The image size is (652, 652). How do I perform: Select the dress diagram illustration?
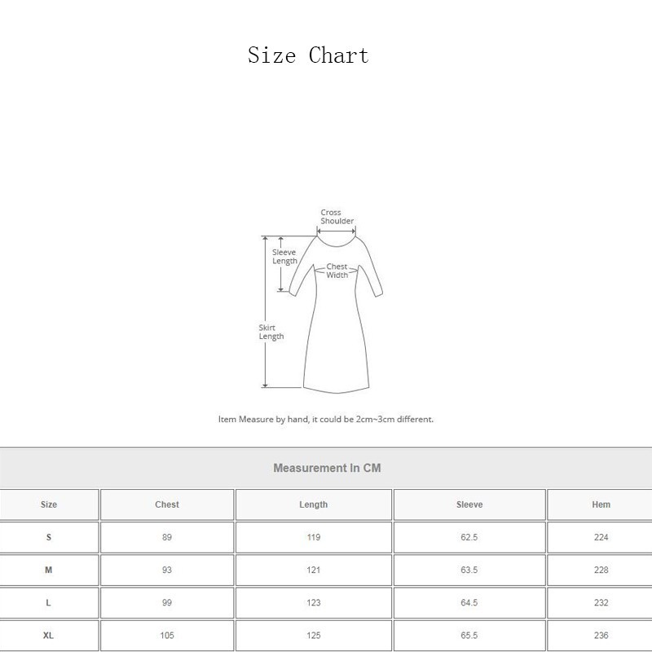pyautogui.click(x=334, y=310)
